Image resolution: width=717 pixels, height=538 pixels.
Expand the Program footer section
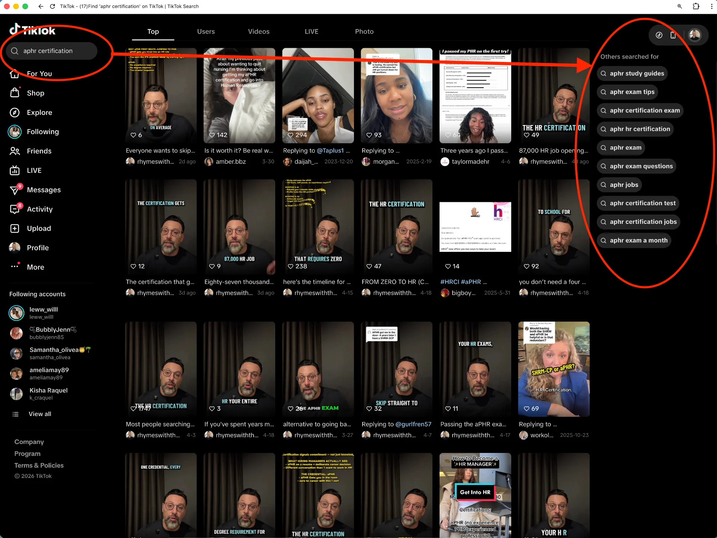[27, 453]
